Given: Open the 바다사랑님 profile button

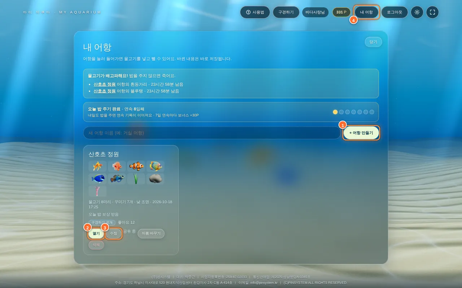Looking at the screenshot, I should pos(315,12).
